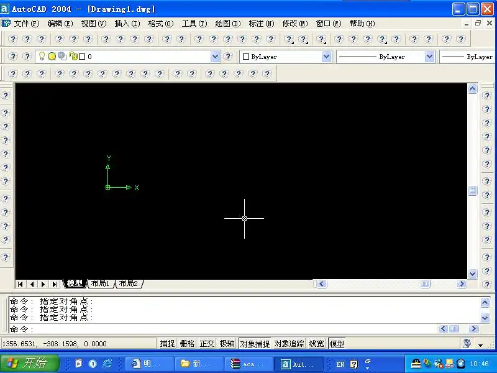The image size is (497, 373).
Task: Click previous layout tab arrow
Action: coord(32,284)
